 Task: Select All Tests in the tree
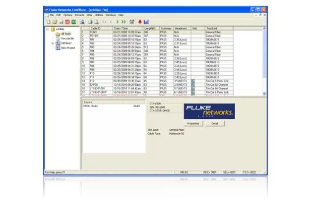click(66, 34)
